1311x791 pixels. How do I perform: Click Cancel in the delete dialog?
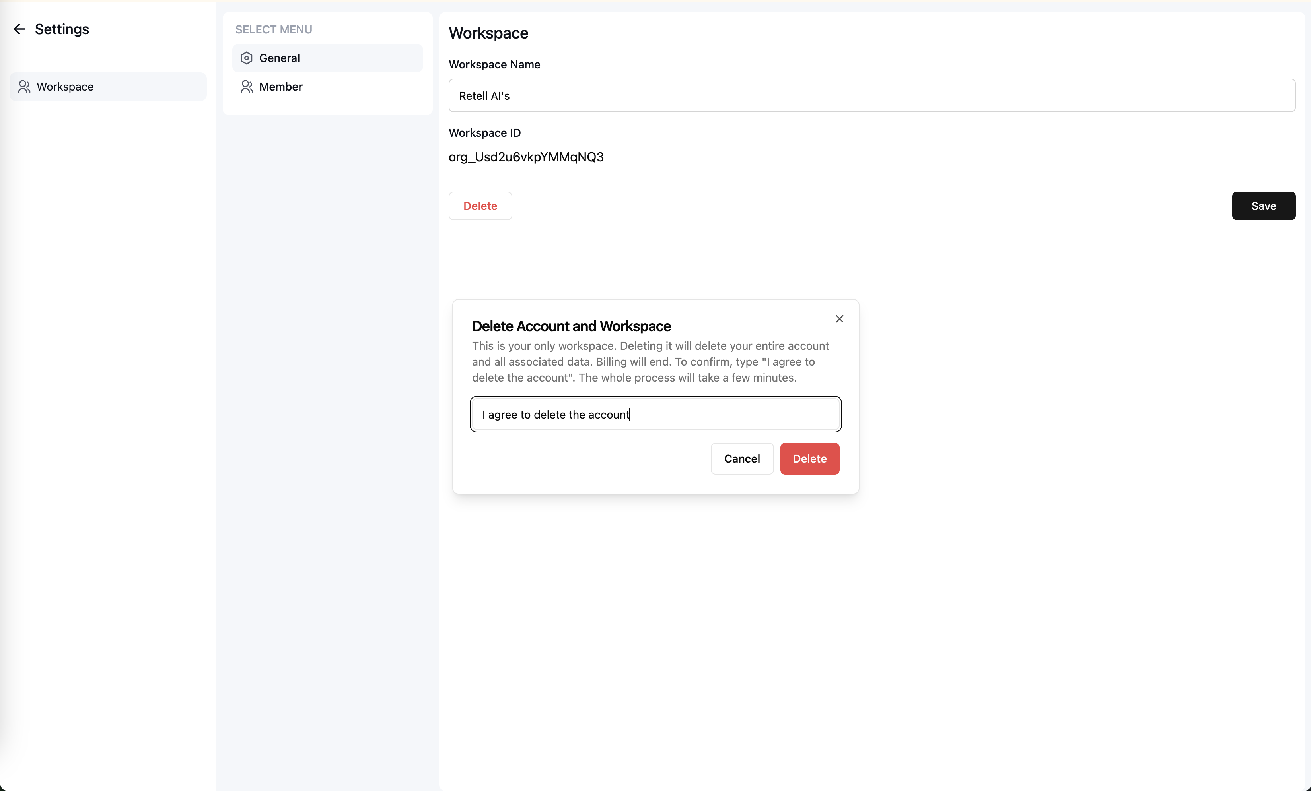coord(742,459)
